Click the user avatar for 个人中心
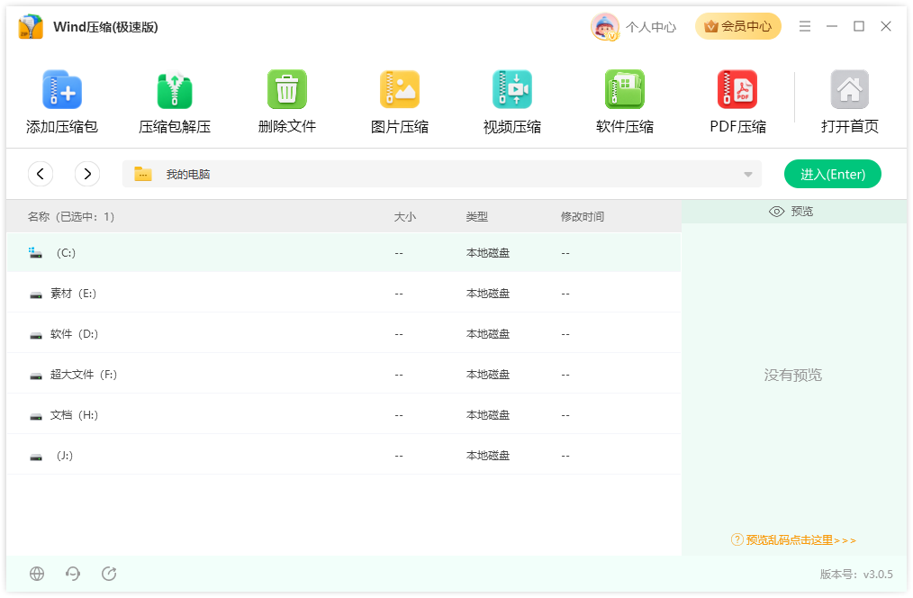Image resolution: width=913 pixels, height=598 pixels. (604, 27)
